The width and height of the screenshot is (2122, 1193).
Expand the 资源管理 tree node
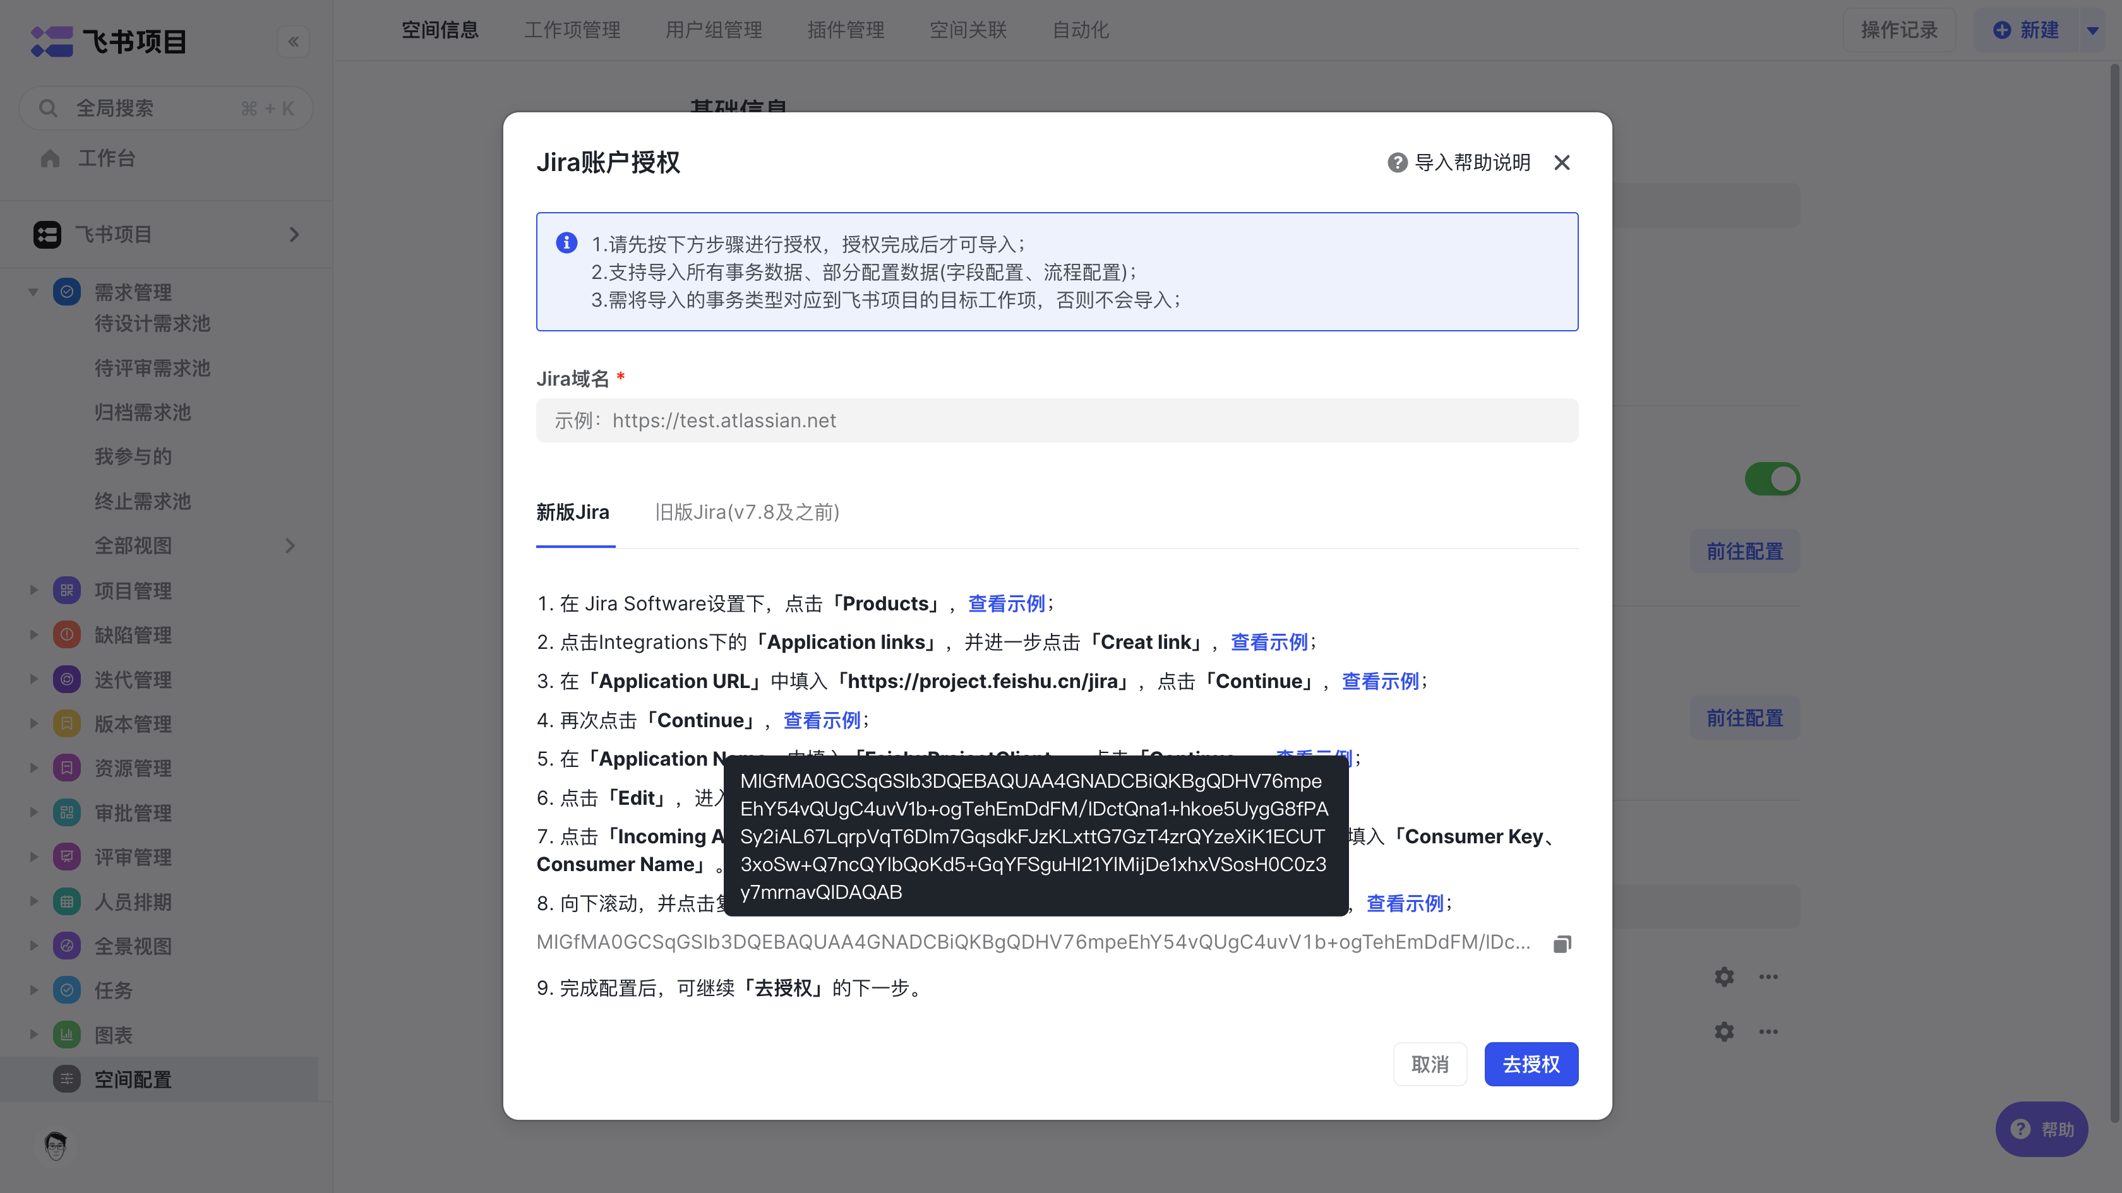33,768
